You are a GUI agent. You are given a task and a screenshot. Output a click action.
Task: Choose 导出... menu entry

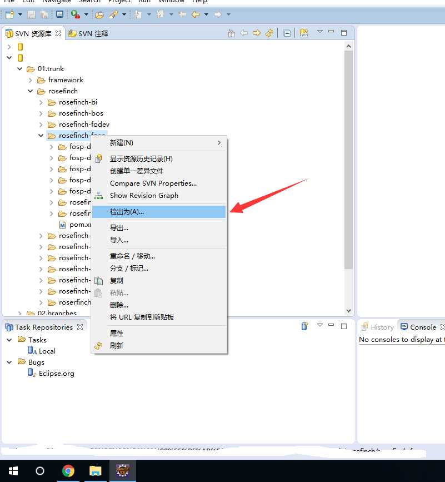pos(159,228)
